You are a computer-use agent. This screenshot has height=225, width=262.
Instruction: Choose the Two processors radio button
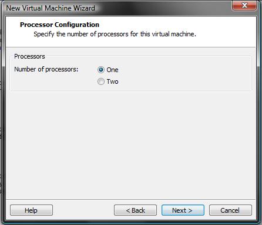tap(101, 81)
